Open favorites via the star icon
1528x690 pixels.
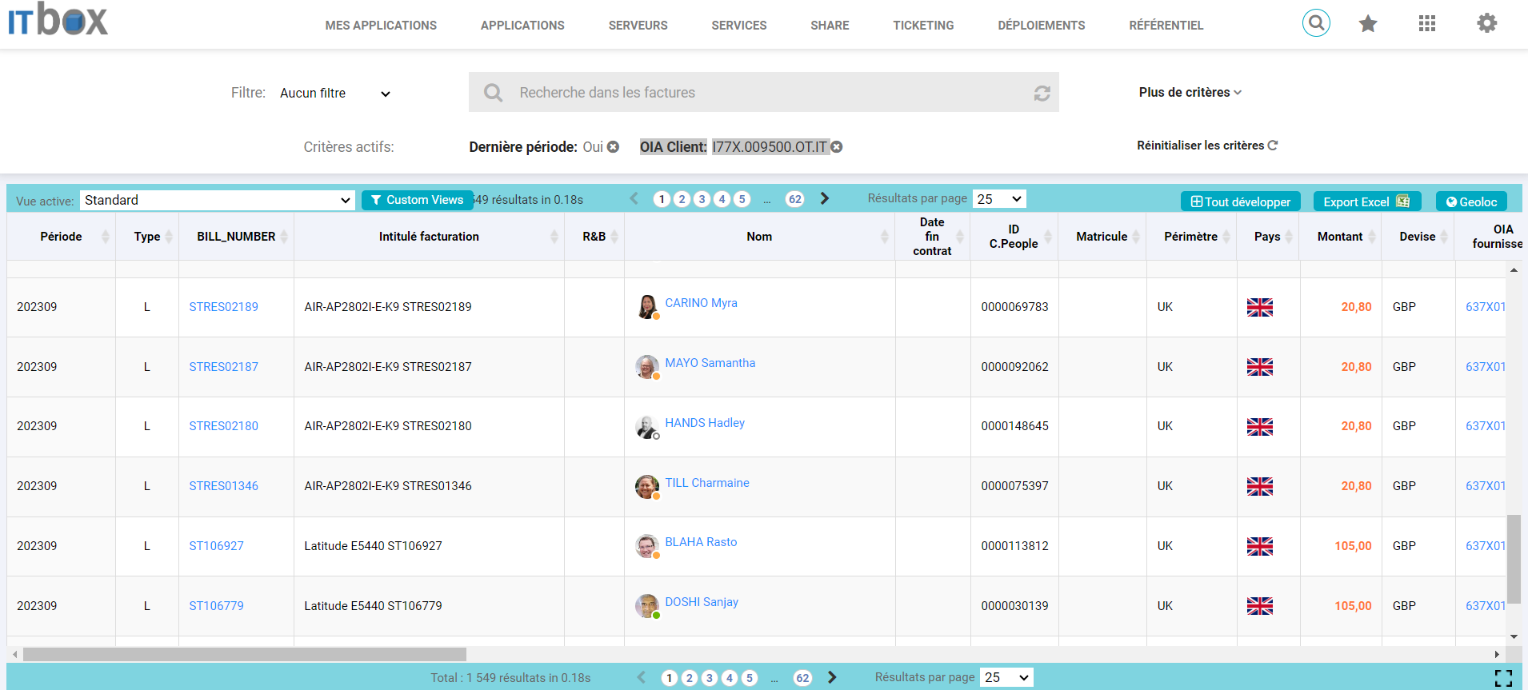(x=1368, y=24)
